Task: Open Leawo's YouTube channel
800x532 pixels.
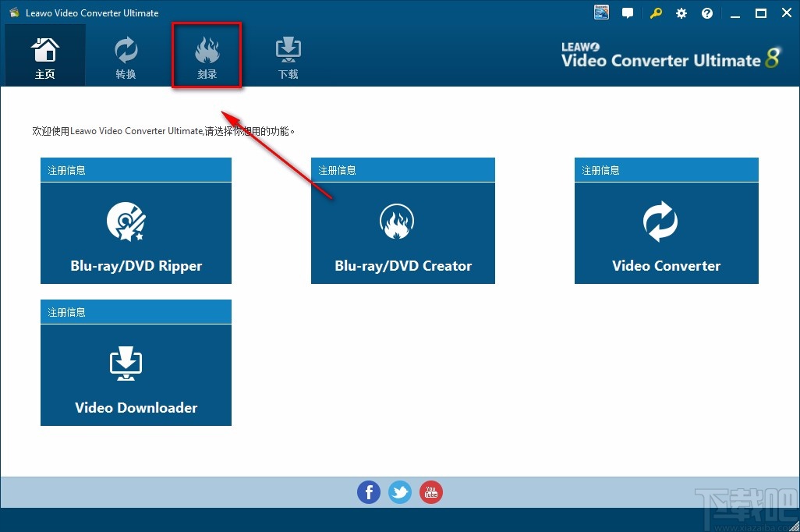Action: click(x=430, y=491)
